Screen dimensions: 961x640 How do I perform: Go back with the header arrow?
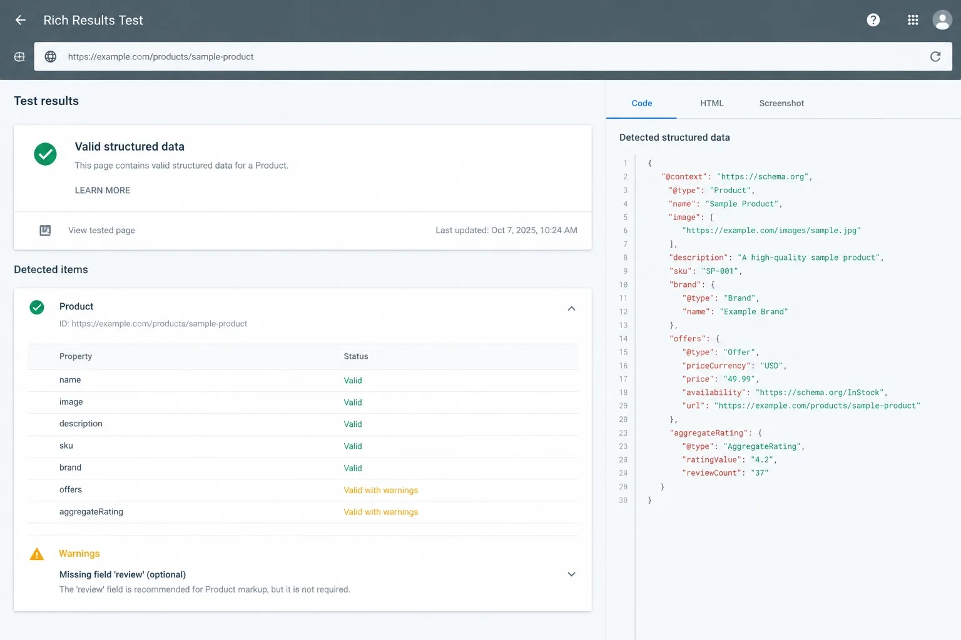pos(21,20)
